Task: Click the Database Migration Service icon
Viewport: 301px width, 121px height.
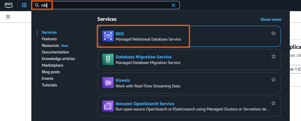Action: pos(108,59)
